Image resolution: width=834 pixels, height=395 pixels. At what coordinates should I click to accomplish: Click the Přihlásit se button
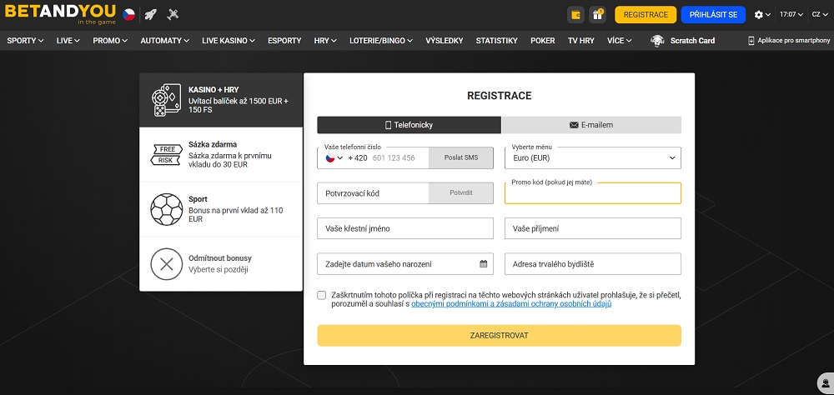(713, 14)
